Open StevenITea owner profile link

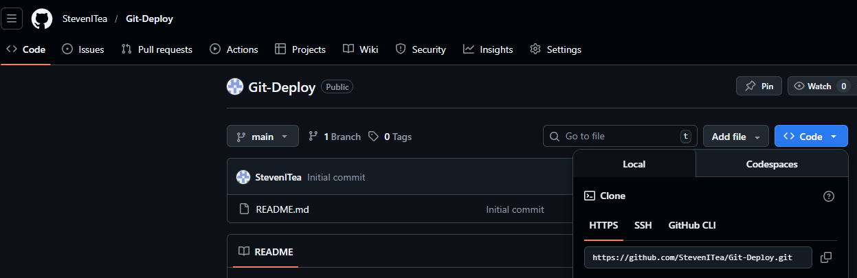coord(85,19)
